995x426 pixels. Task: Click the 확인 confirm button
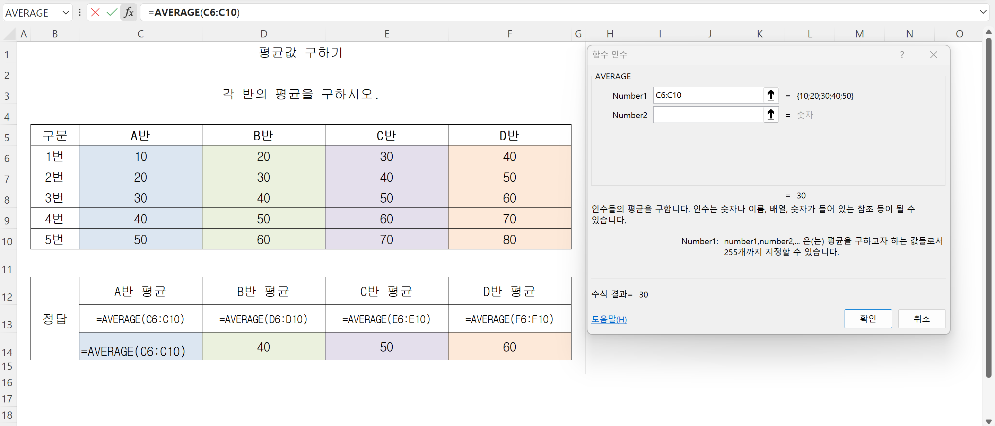(867, 318)
